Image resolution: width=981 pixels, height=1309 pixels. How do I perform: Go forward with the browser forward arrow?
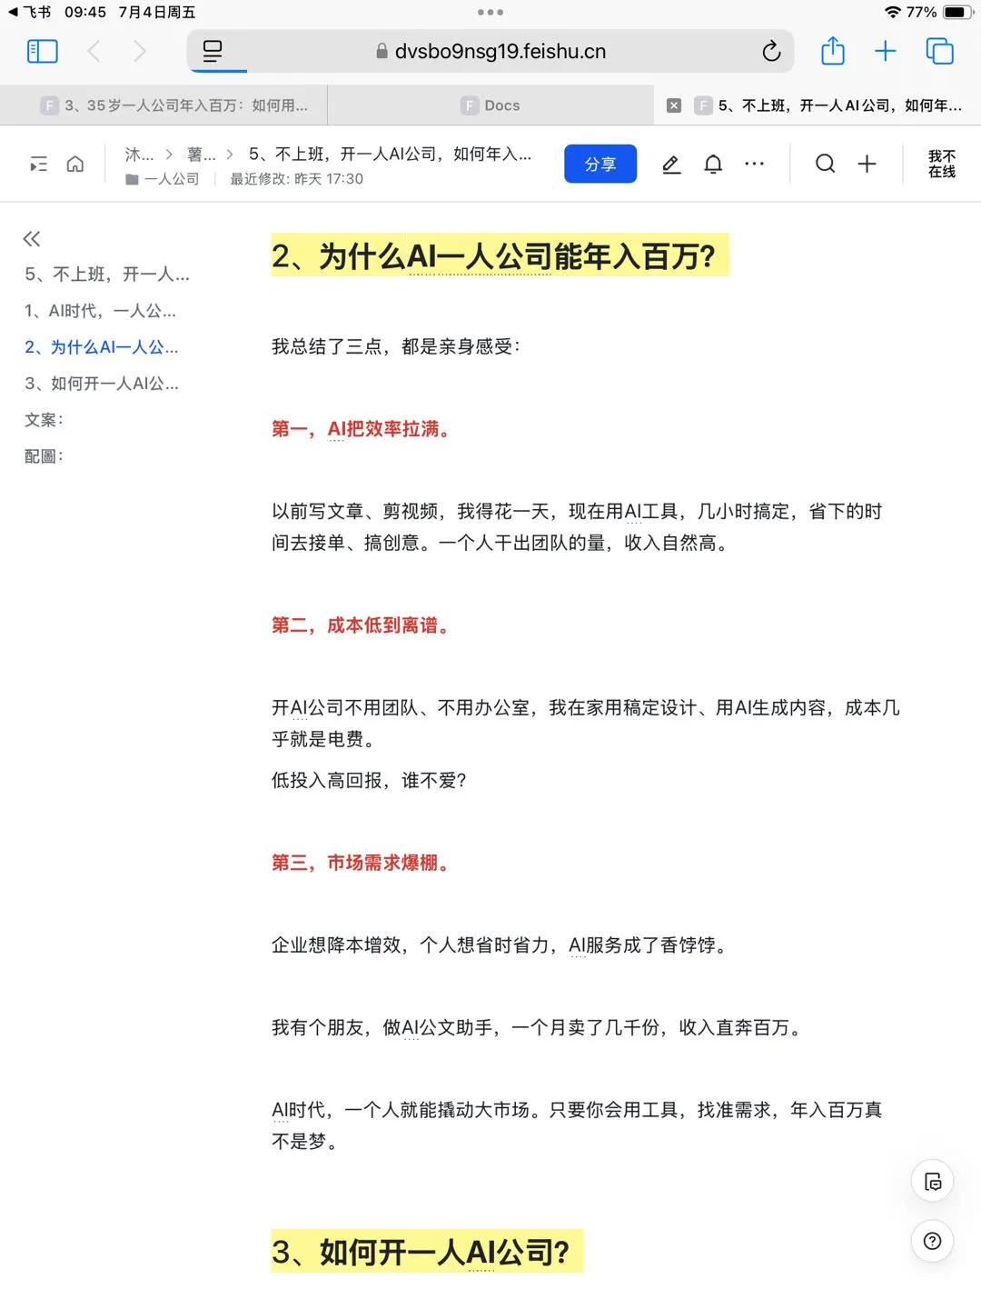pyautogui.click(x=139, y=51)
